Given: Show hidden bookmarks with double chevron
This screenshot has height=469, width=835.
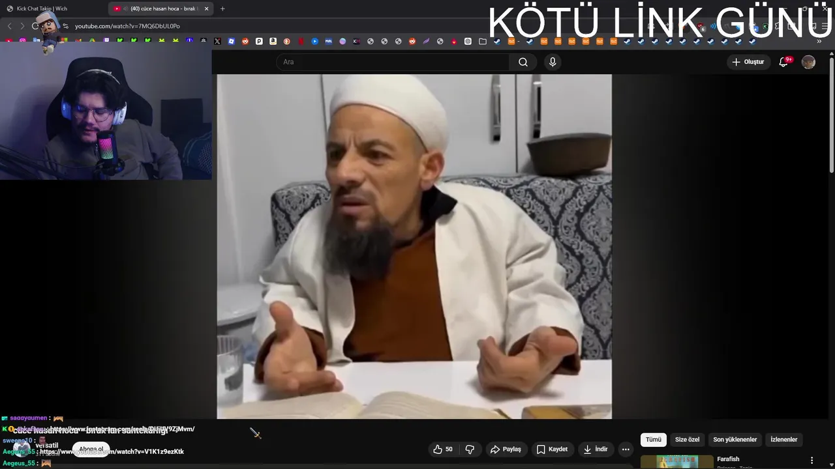Looking at the screenshot, I should 819,41.
